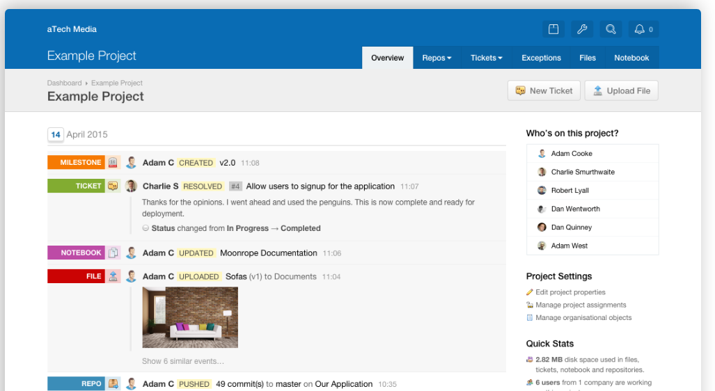The width and height of the screenshot is (715, 391).
Task: Click Adam C avatar in repo row
Action: tap(132, 384)
